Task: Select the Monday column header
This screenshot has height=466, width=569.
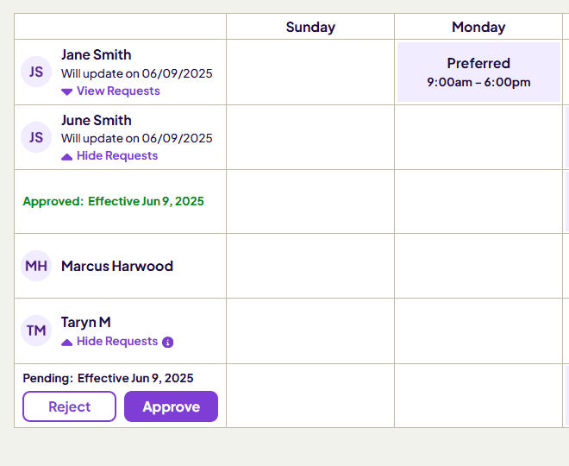Action: pos(478,27)
